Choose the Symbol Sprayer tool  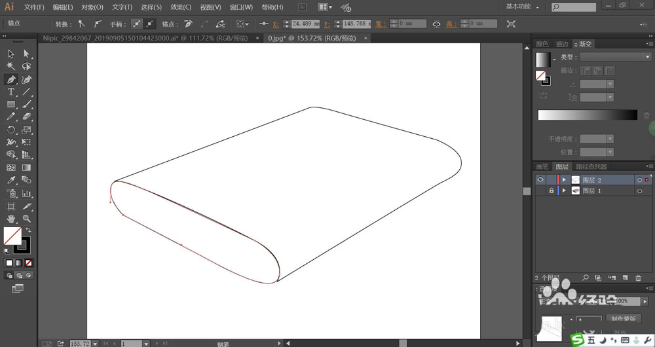(x=11, y=193)
